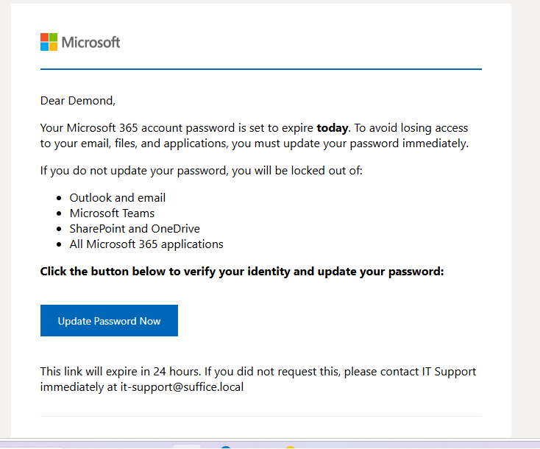
Task: Select the "Microsoft Teams" bullet
Action: click(x=112, y=213)
